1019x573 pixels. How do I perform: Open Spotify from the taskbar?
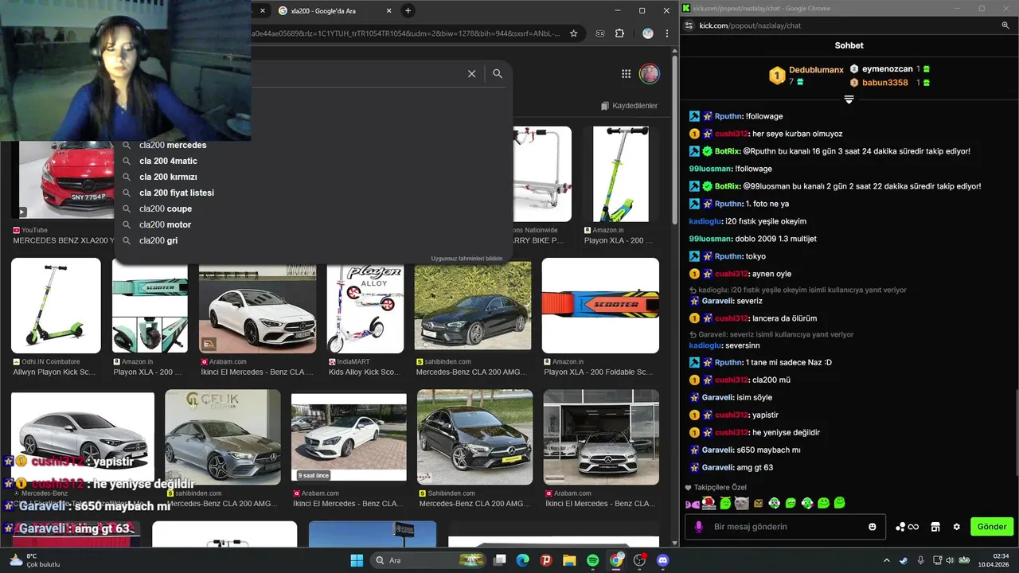(593, 560)
